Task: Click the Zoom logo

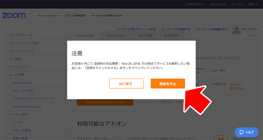Action: 14,15
